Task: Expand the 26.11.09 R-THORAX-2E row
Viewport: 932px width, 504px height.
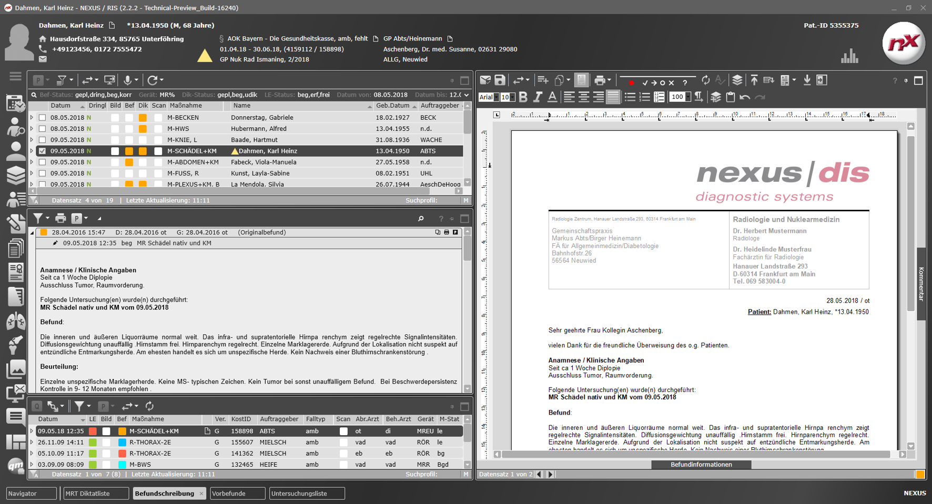Action: point(32,443)
